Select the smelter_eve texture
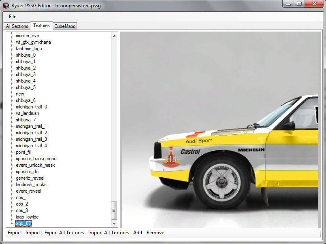This screenshot has width=326, height=244. coord(28,36)
